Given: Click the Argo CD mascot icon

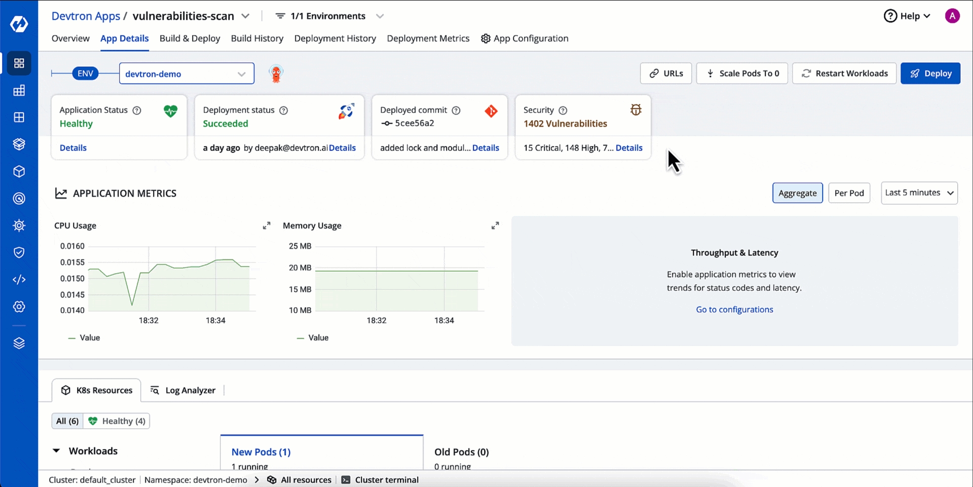Looking at the screenshot, I should 276,74.
